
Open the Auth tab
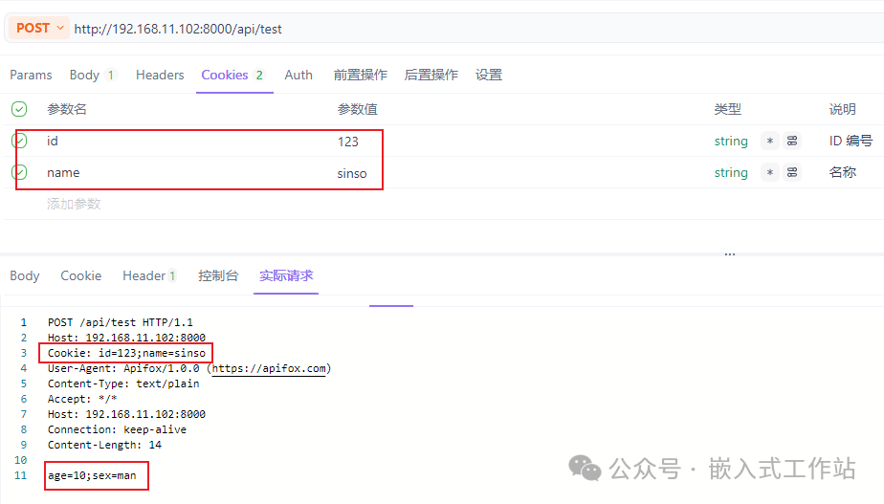tap(298, 75)
